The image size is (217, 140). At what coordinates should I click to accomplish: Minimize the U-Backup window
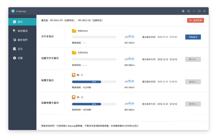pos(194,11)
